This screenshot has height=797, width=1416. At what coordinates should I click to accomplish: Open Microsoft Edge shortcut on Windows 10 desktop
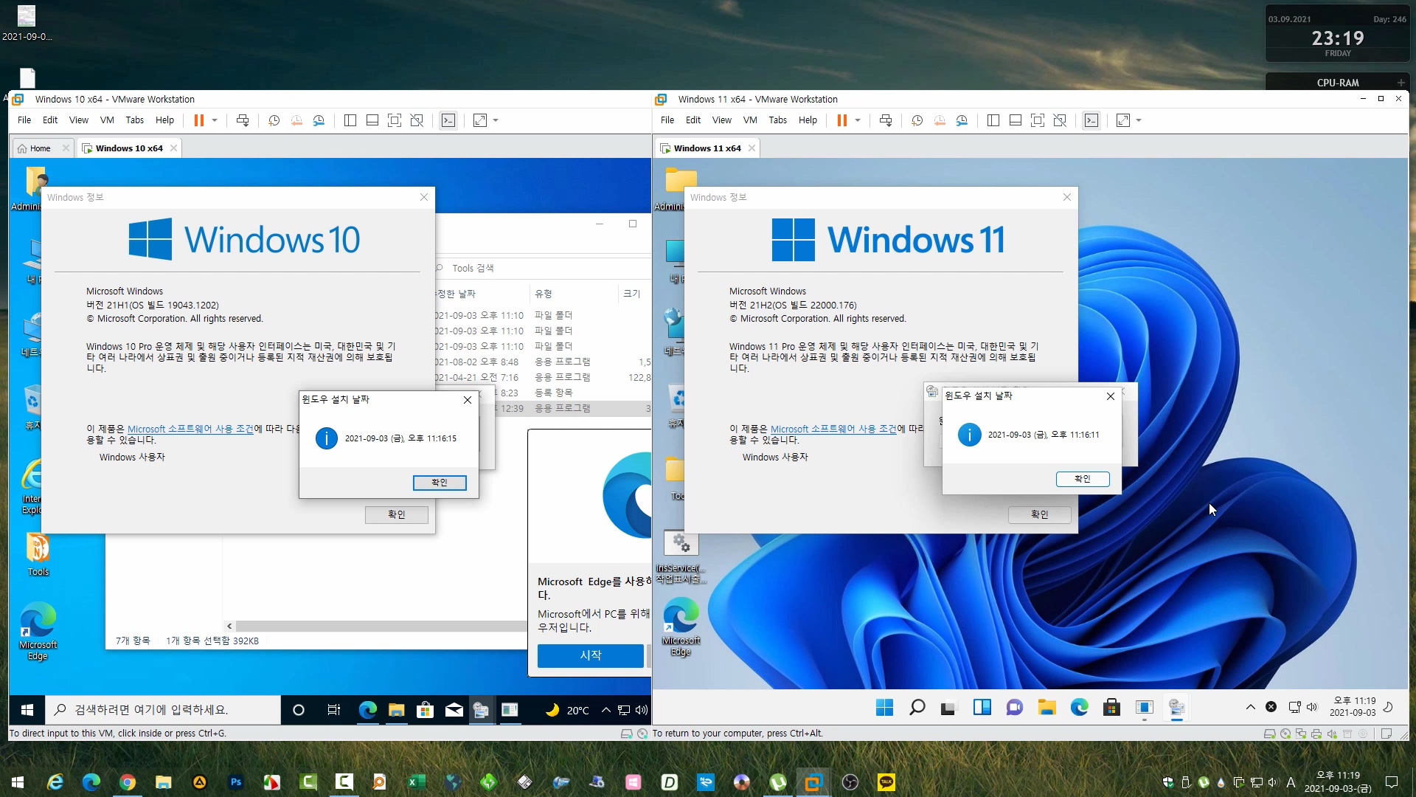38,631
